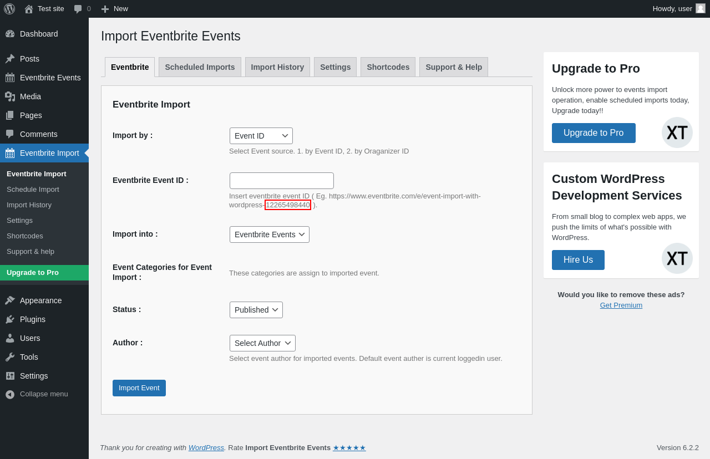Viewport: 710px width, 459px height.
Task: Open the Support & Help tab
Action: point(454,67)
